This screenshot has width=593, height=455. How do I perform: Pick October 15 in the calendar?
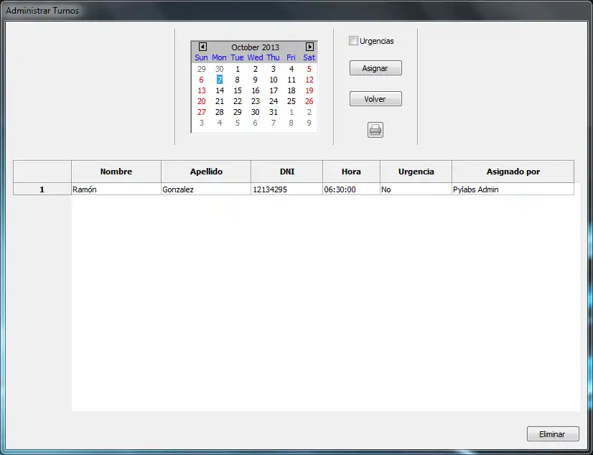pos(238,90)
